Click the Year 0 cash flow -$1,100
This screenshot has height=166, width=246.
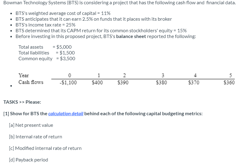click(x=70, y=83)
